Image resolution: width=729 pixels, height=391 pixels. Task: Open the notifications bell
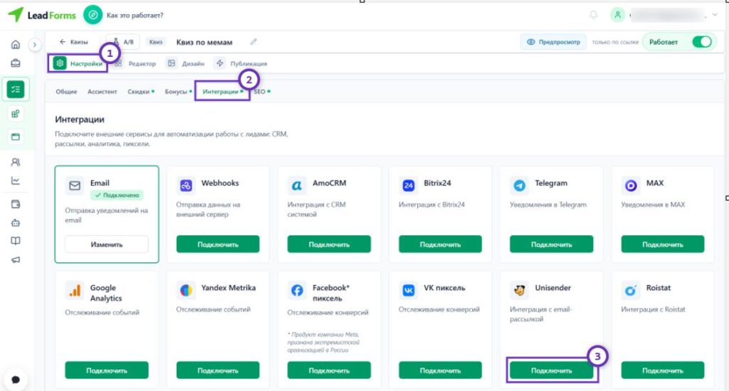point(594,15)
